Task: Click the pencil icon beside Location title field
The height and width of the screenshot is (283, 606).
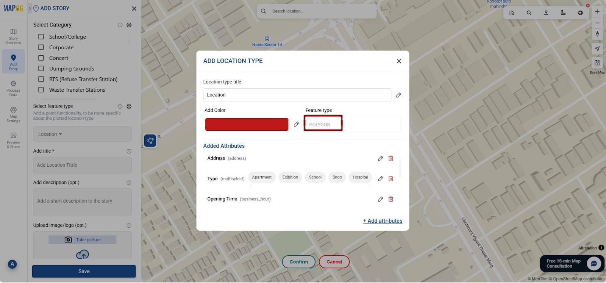Action: [x=398, y=95]
